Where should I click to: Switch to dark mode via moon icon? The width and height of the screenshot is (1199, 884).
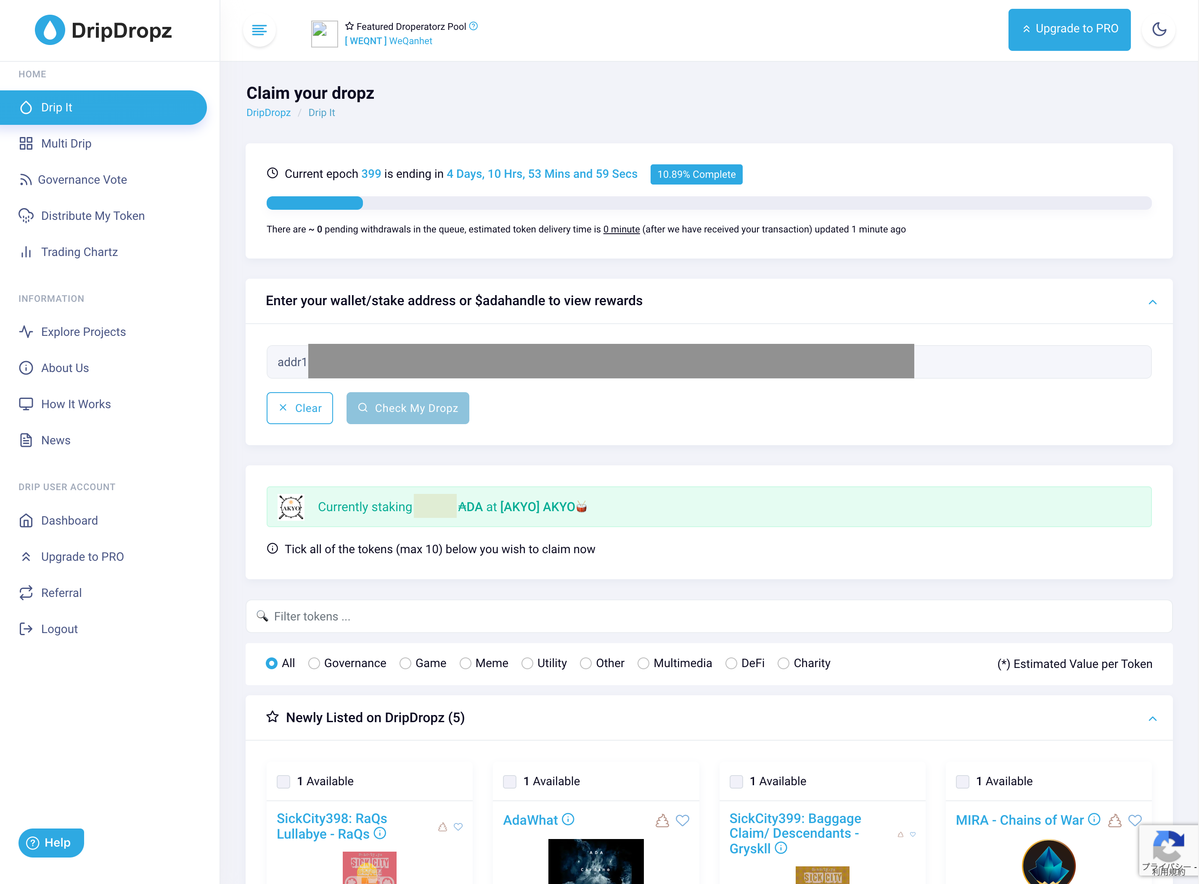pos(1159,29)
